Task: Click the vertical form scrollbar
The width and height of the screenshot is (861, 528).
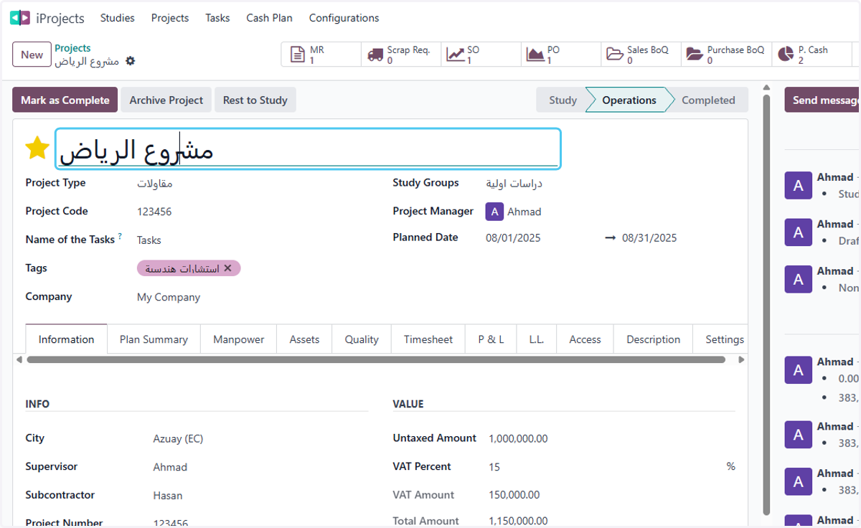Action: tap(767, 304)
